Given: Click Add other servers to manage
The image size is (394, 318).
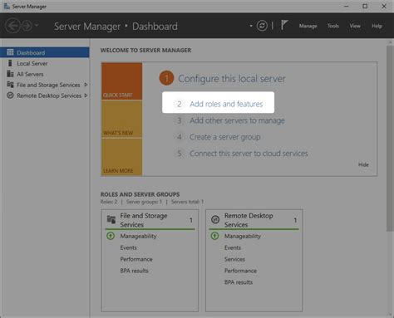Looking at the screenshot, I should click(x=237, y=120).
